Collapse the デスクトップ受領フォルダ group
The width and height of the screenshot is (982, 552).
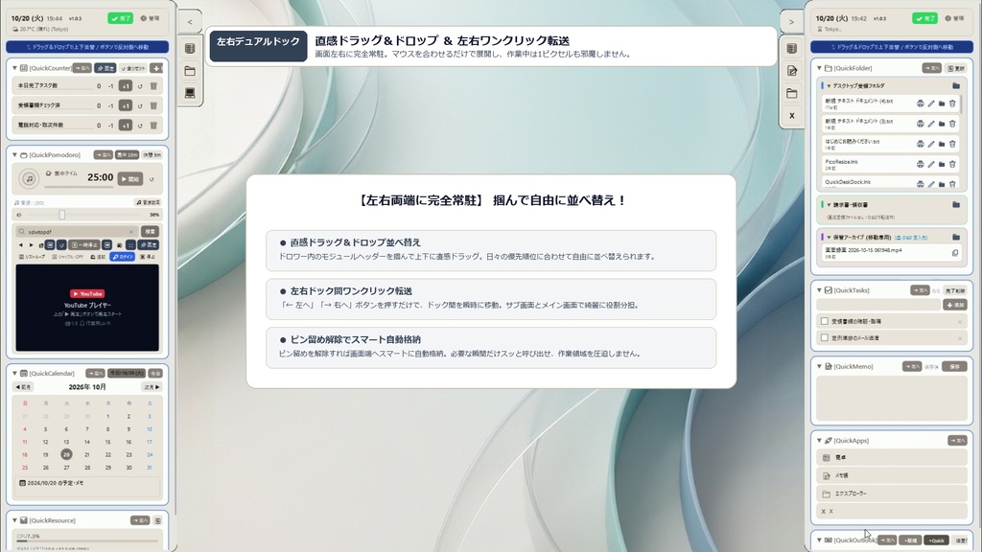tap(829, 85)
